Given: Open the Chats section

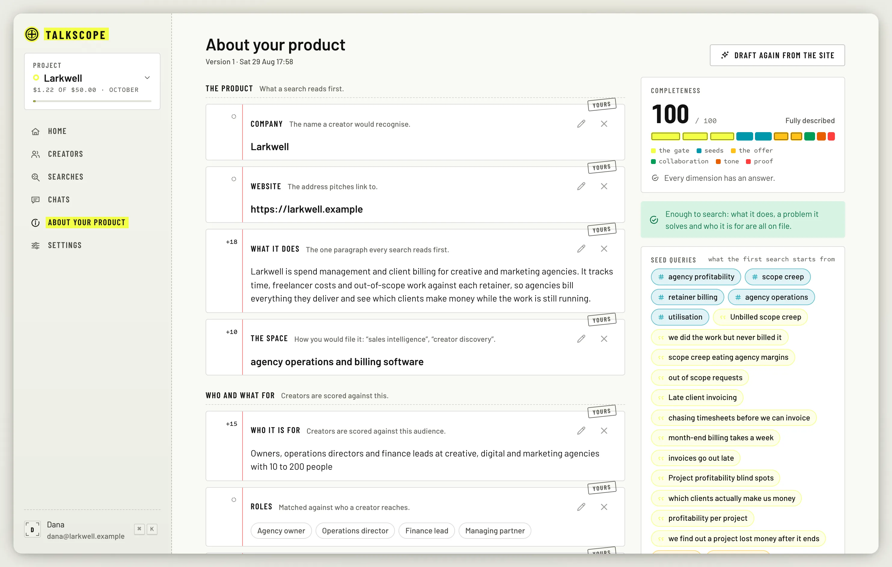Looking at the screenshot, I should [59, 200].
